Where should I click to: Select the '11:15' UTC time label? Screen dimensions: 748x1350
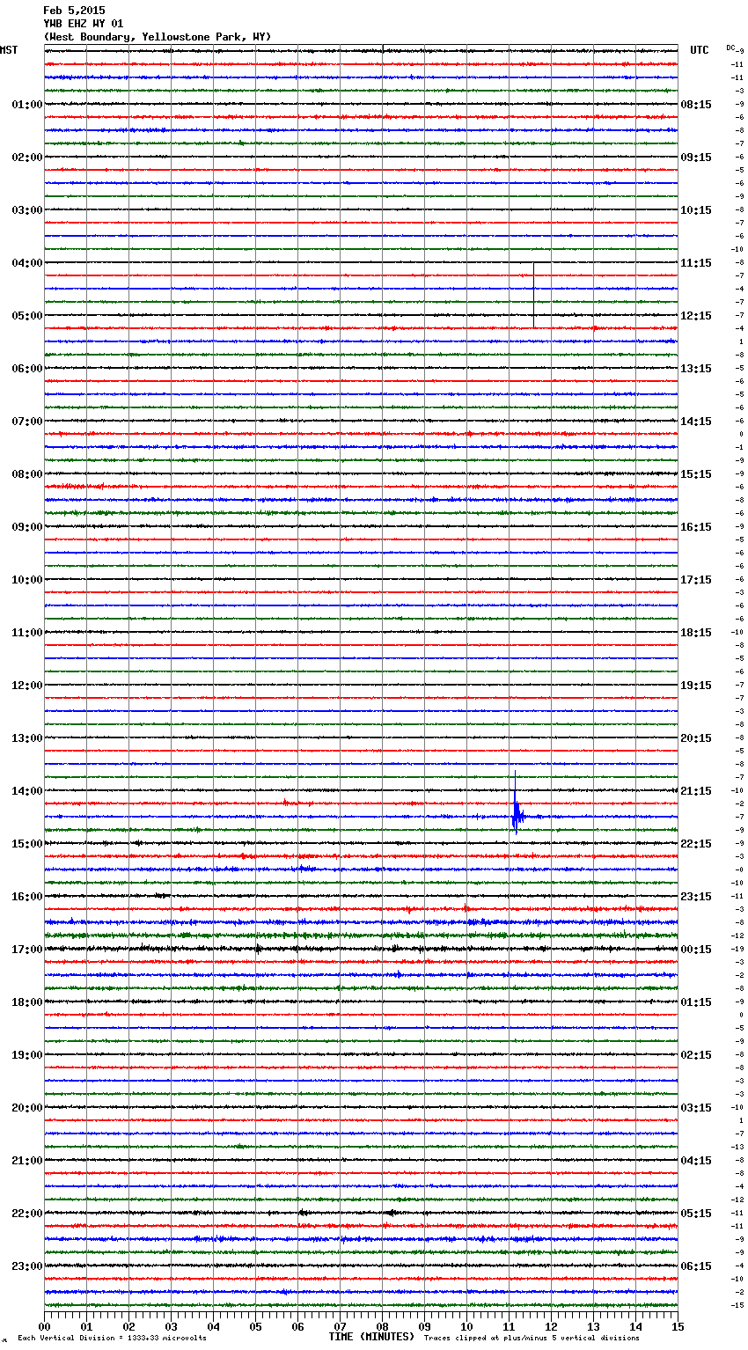[x=696, y=263]
